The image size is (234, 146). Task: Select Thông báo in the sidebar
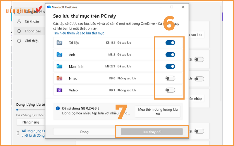point(33,31)
